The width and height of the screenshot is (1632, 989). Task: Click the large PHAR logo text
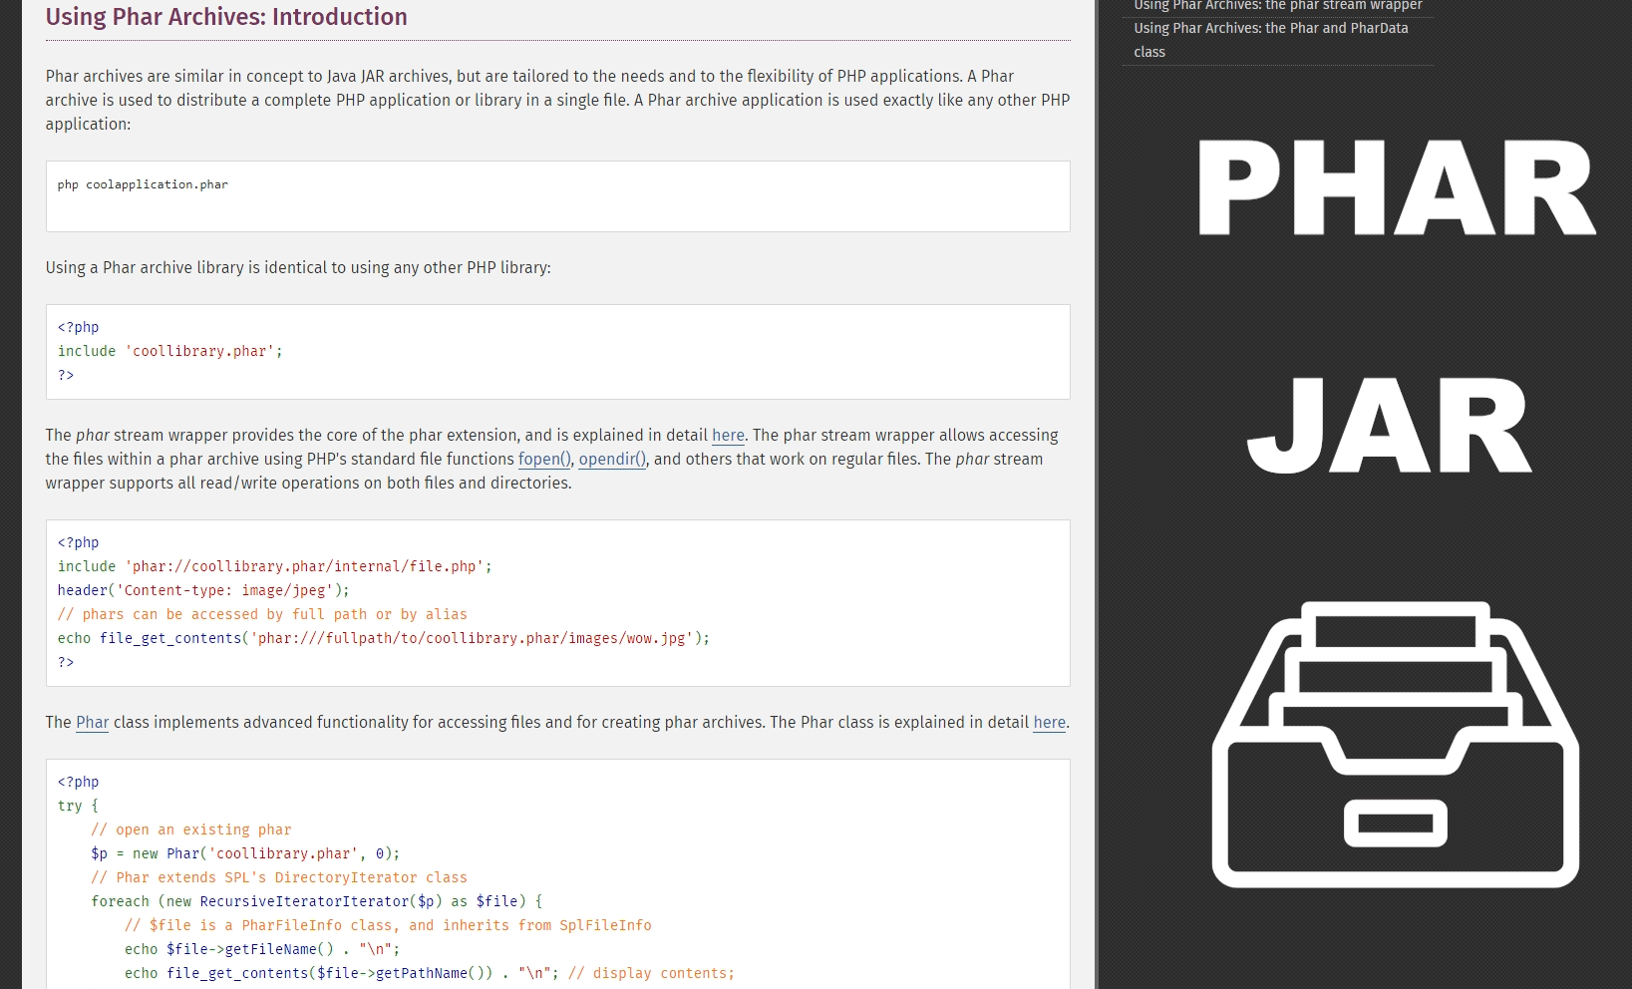point(1396,187)
